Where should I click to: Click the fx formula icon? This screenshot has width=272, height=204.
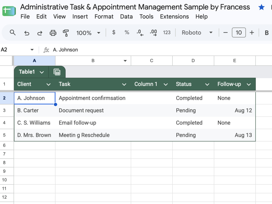(46, 50)
